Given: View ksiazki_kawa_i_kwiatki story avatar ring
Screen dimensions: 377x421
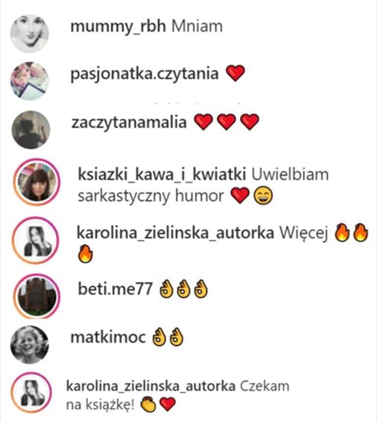Looking at the screenshot, I should (x=37, y=182).
